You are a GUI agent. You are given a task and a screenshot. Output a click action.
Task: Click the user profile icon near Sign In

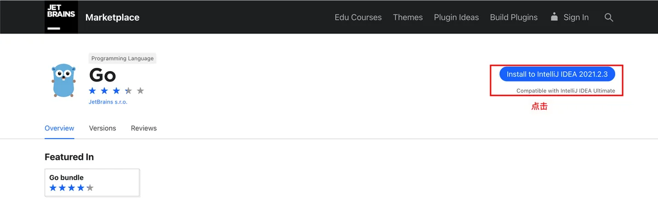click(554, 16)
